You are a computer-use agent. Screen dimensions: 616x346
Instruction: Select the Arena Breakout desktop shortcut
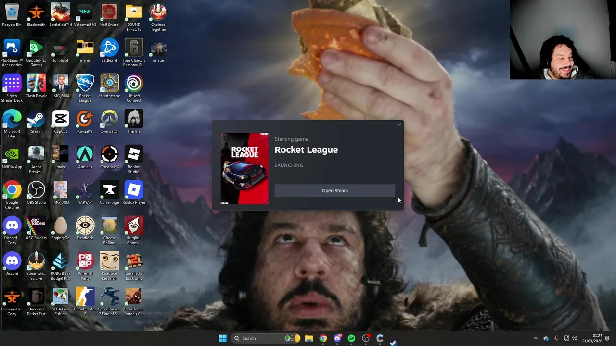[x=36, y=160]
